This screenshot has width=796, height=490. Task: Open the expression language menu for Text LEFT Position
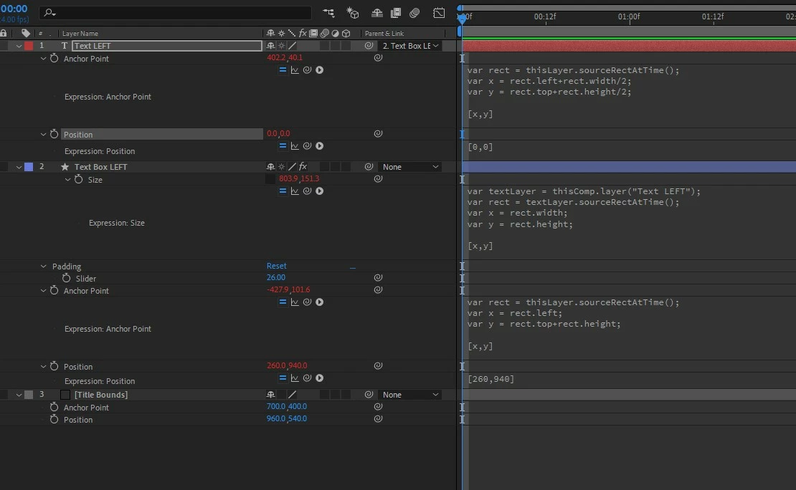pyautogui.click(x=319, y=146)
